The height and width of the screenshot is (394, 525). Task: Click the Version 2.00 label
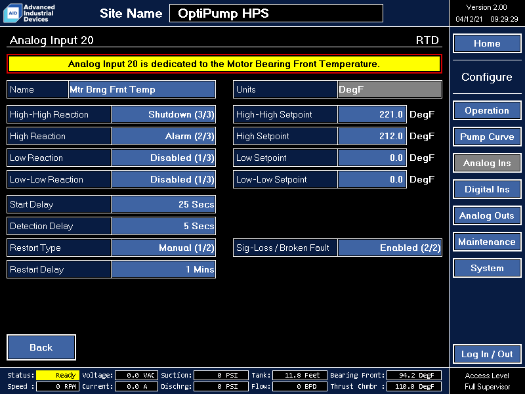pos(486,7)
